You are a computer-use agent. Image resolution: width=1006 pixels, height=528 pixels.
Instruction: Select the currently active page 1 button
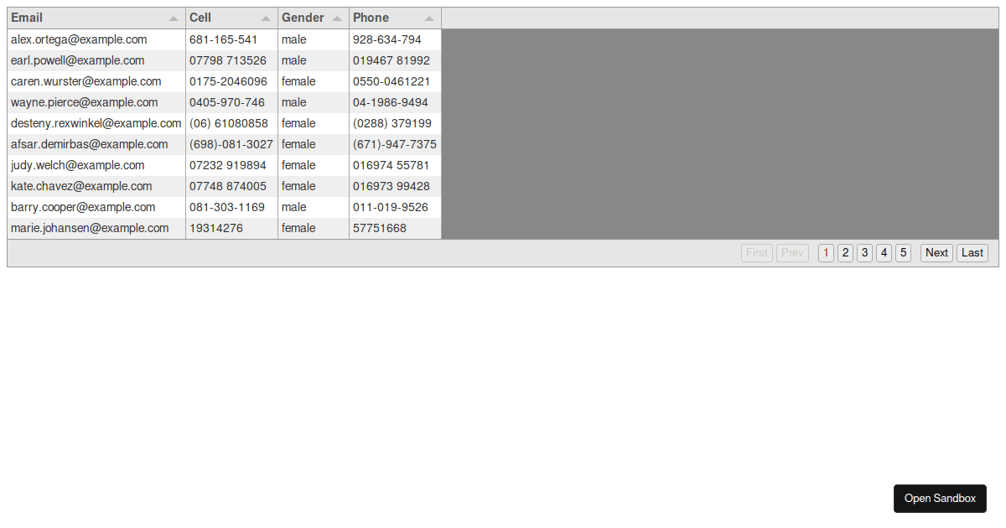826,252
